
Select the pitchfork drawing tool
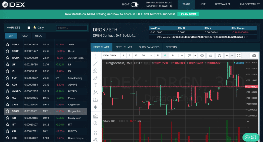point(96,71)
